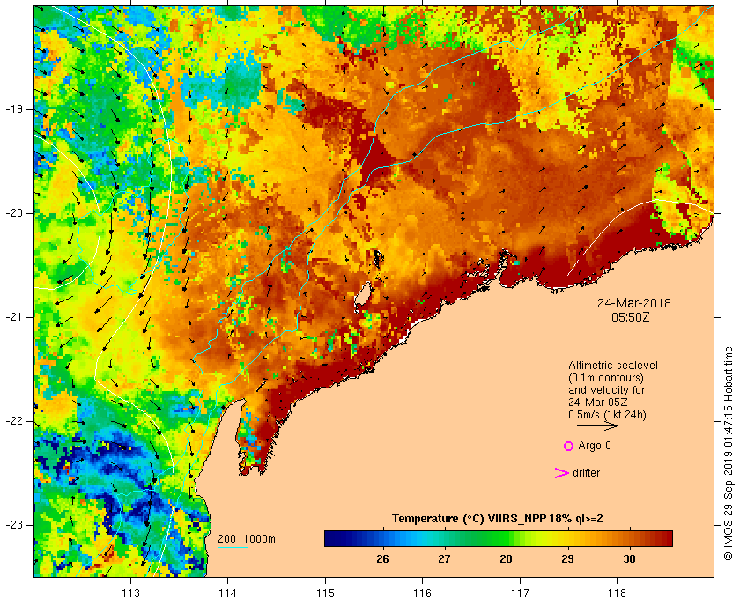This screenshot has height=599, width=740.
Task: Click the latitude label -21
Action: [x=13, y=317]
